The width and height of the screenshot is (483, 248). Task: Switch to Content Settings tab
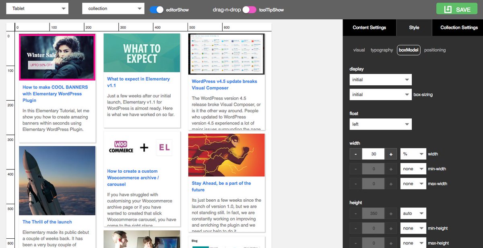click(x=369, y=27)
